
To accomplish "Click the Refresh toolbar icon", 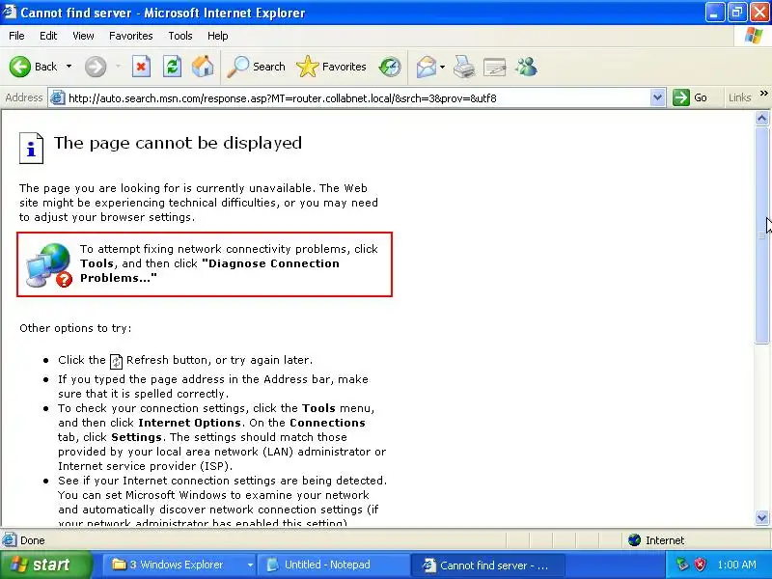I will [x=173, y=67].
